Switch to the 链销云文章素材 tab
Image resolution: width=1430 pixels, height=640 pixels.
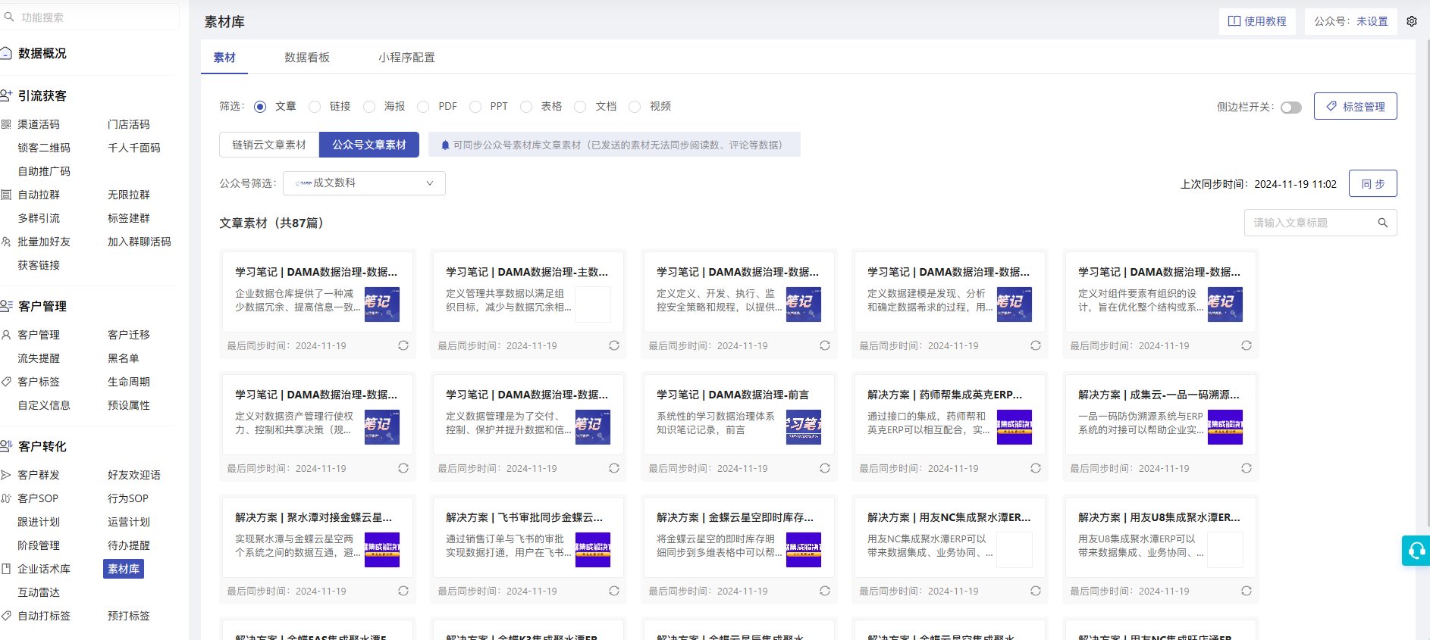click(x=269, y=145)
